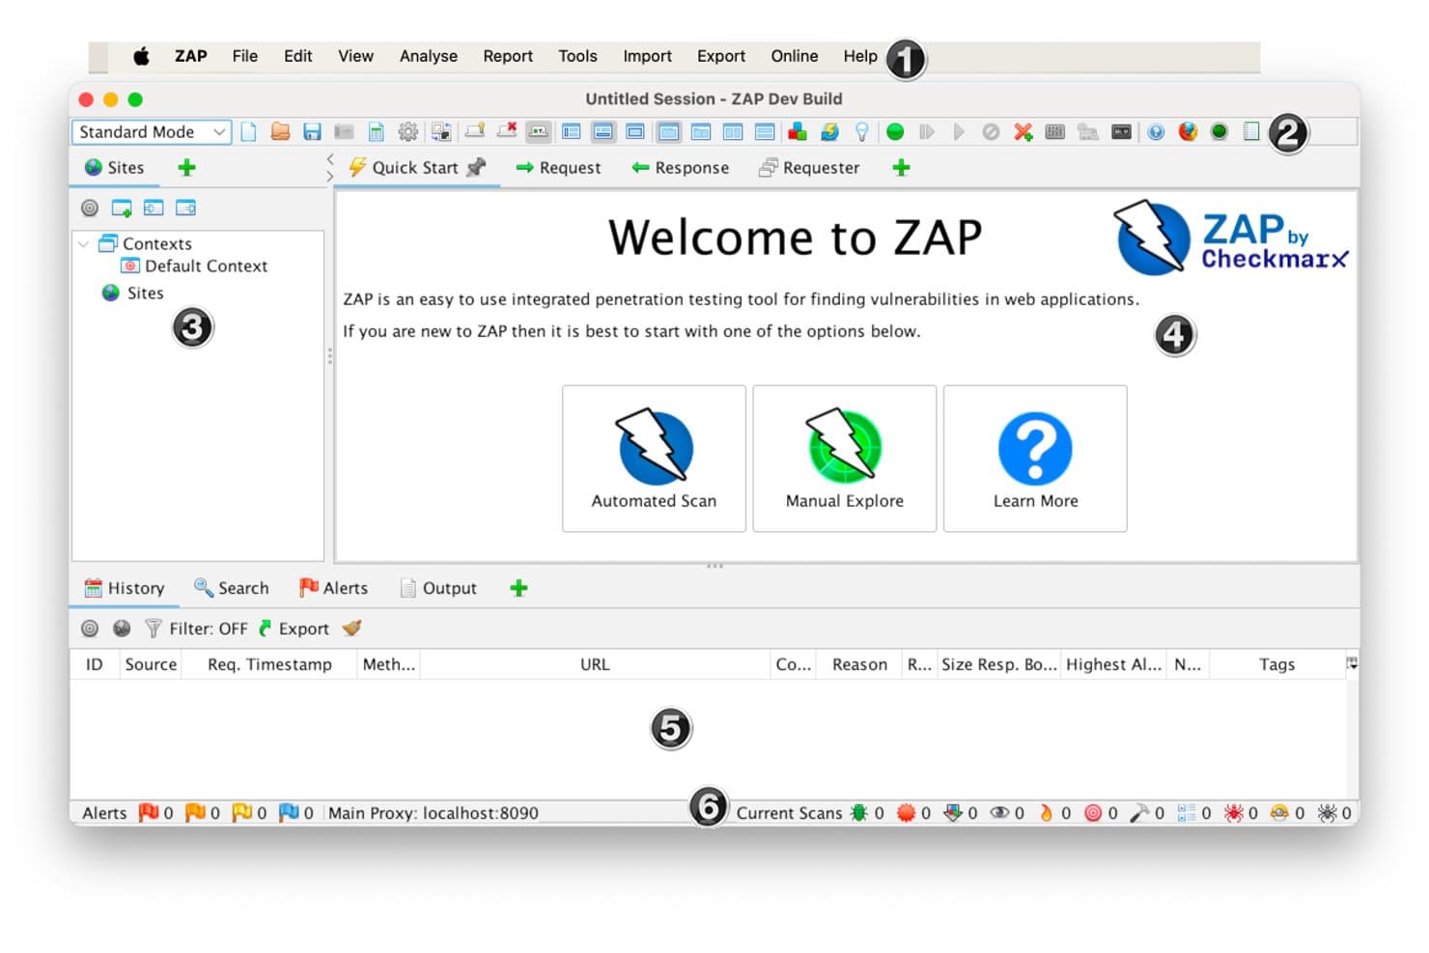Switch to the Request tab
Viewport: 1429px width, 953px height.
coord(558,168)
